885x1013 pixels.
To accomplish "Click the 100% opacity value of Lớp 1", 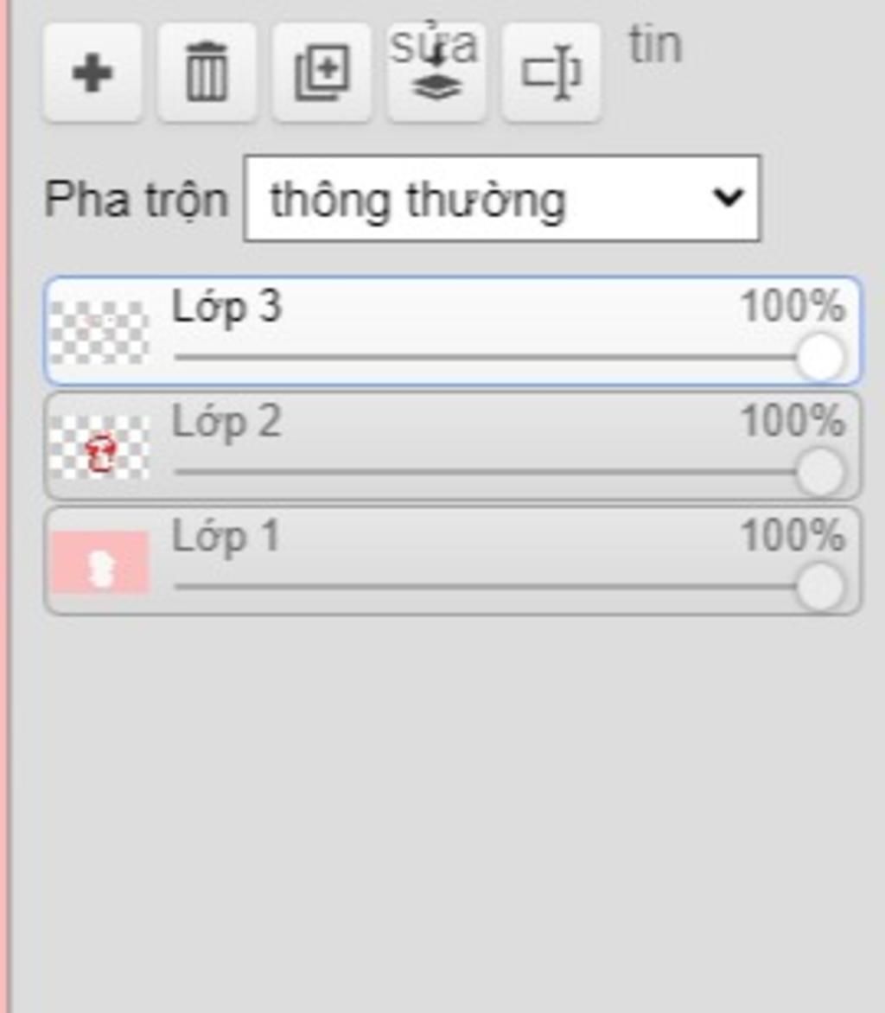I will tap(793, 537).
